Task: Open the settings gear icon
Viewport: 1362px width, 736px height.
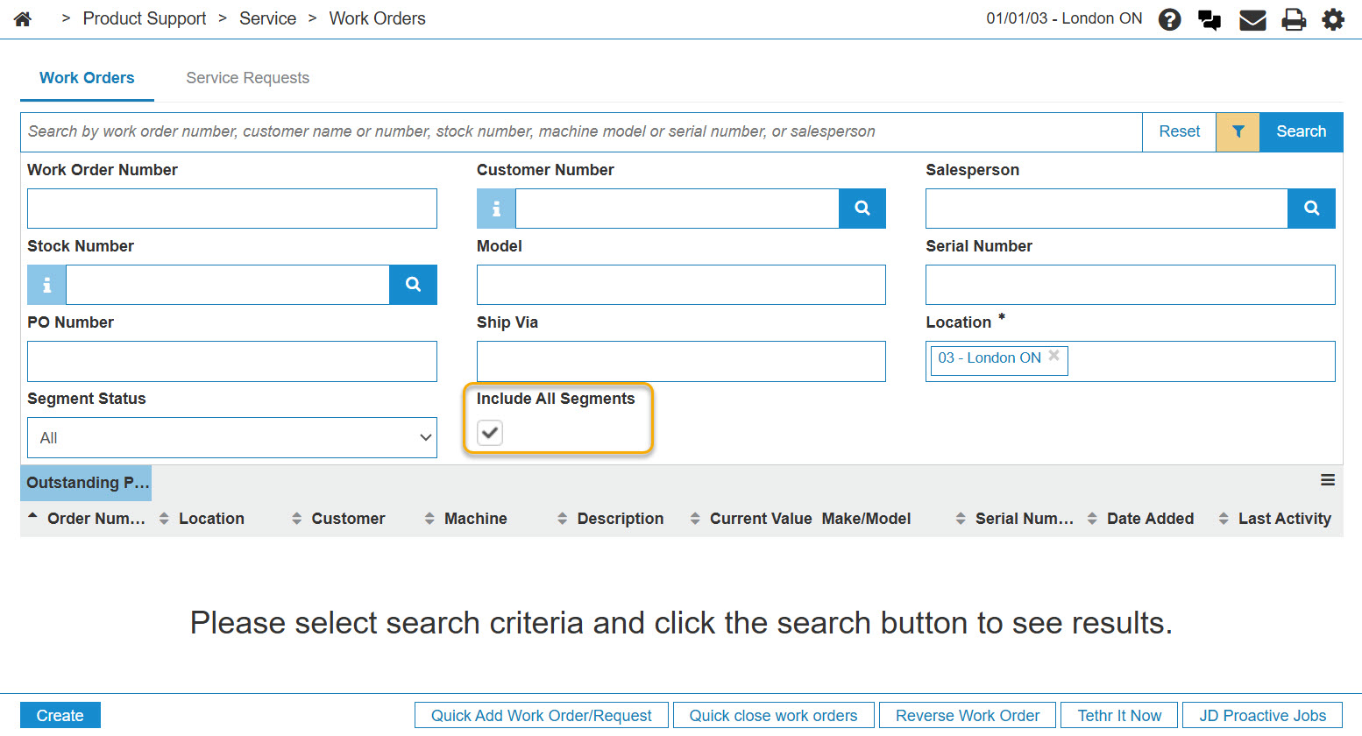Action: 1333,19
